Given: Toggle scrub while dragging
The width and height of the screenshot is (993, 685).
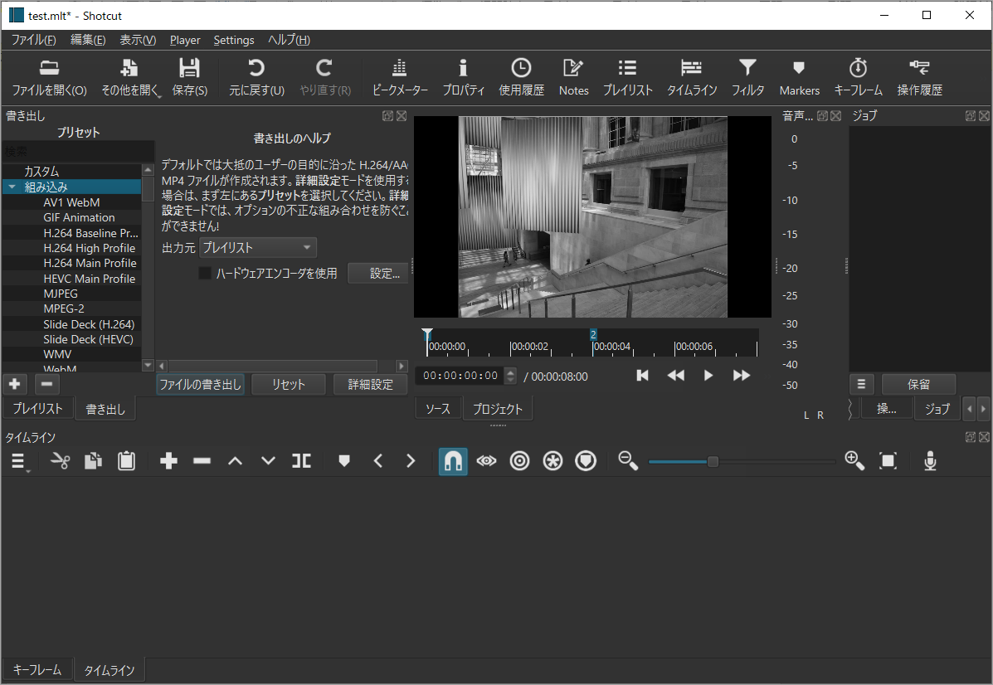Looking at the screenshot, I should pos(486,461).
